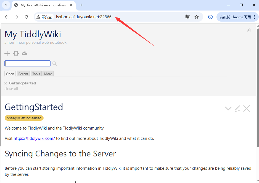The width and height of the screenshot is (259, 183).
Task: Select the My TiddlyWiki browser tab
Action: coord(44,5)
